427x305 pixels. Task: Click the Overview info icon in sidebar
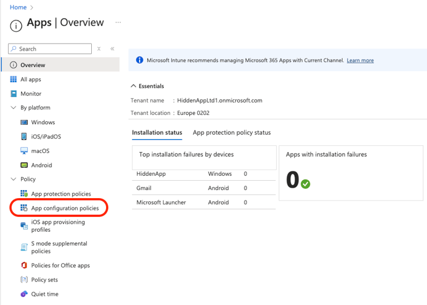[13, 65]
